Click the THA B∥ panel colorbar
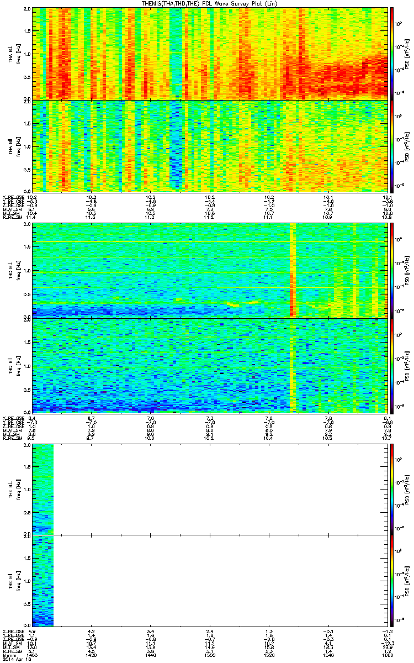The width and height of the screenshot is (414, 663). pos(392,146)
